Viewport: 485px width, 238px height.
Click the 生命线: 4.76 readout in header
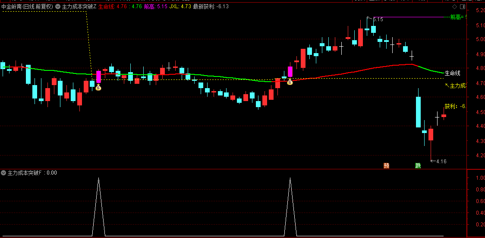pyautogui.click(x=113, y=6)
